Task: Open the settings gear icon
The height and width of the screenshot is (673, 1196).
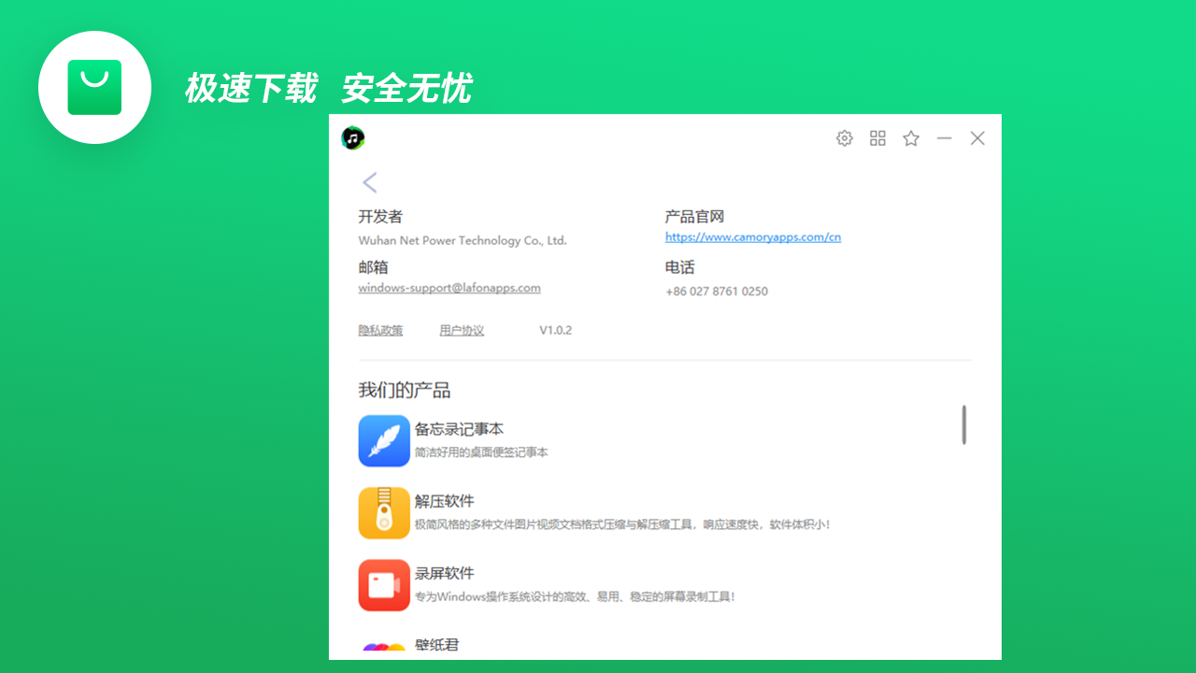Action: pos(844,137)
